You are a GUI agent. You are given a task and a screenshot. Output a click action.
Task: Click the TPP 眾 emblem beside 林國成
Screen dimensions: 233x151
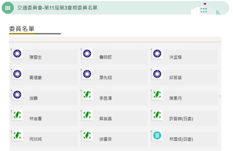pyautogui.click(x=157, y=136)
